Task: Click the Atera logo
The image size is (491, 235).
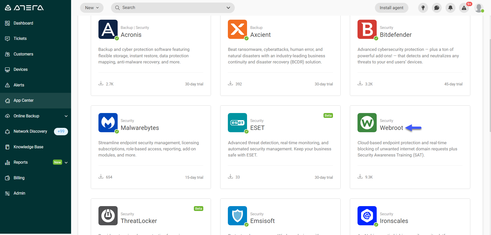Action: [24, 8]
